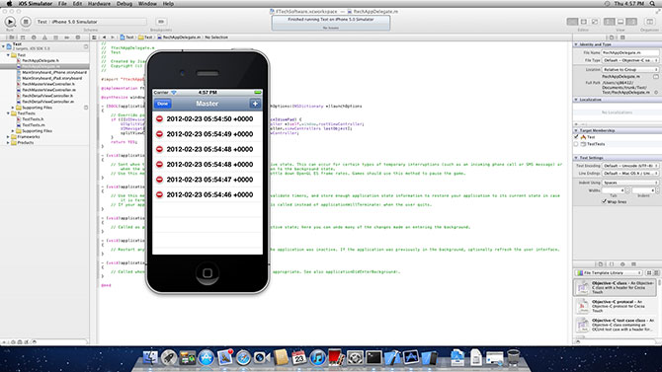Check TestTests target membership checkbox

[x=576, y=144]
